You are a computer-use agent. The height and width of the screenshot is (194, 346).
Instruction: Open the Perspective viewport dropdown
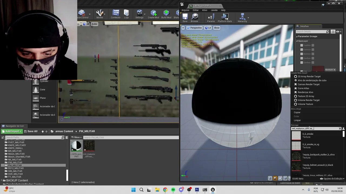click(194, 28)
